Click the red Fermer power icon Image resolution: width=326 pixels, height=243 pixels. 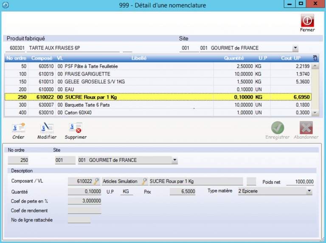click(307, 21)
